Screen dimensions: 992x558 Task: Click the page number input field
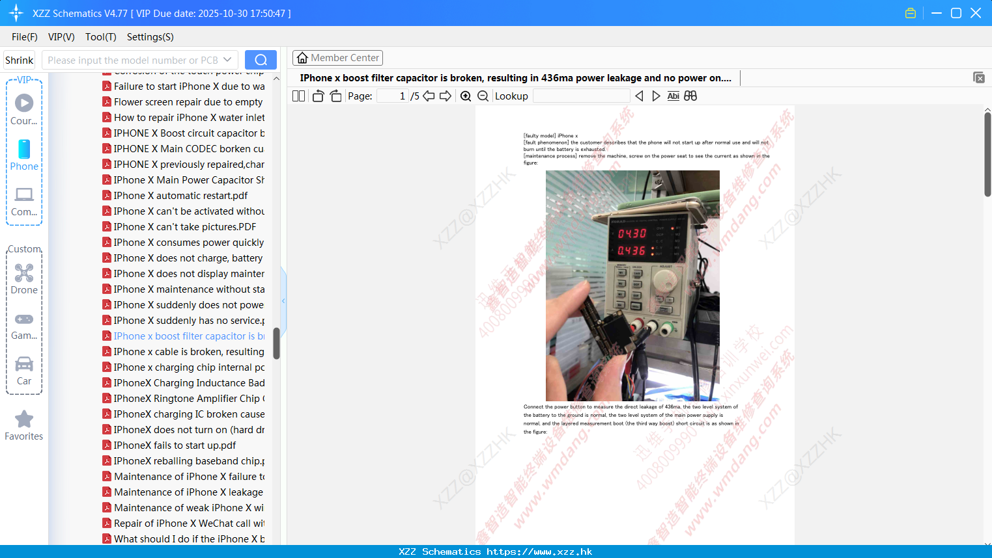coord(393,96)
